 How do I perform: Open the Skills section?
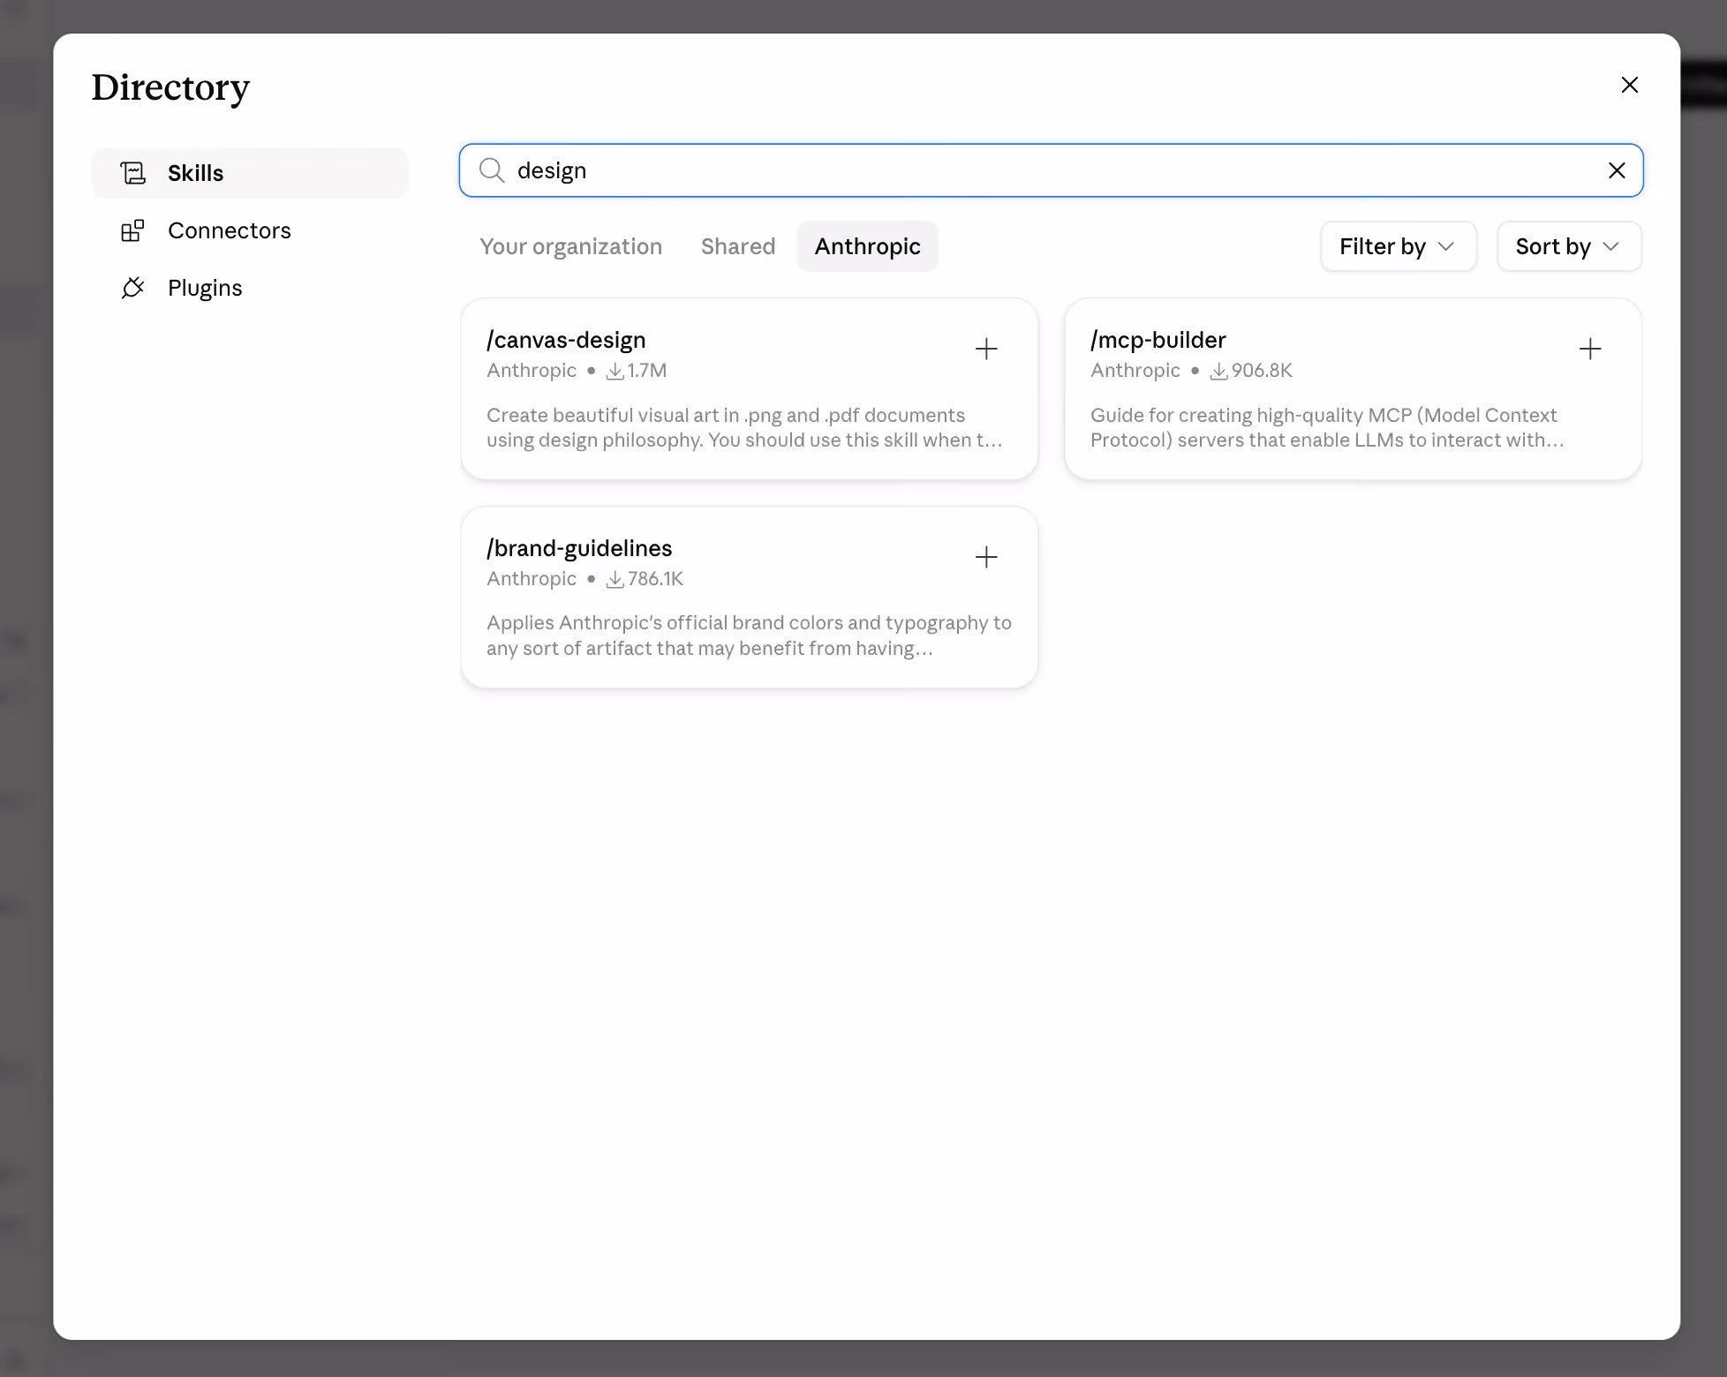click(x=250, y=173)
